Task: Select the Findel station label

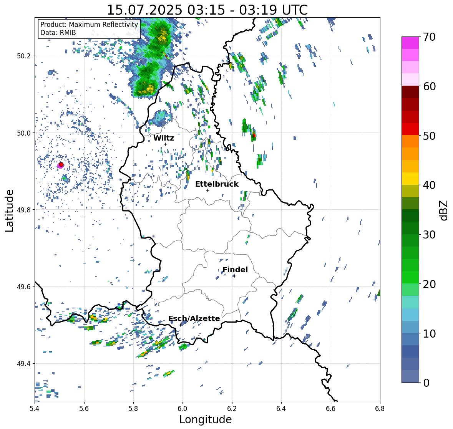Action: tap(235, 270)
